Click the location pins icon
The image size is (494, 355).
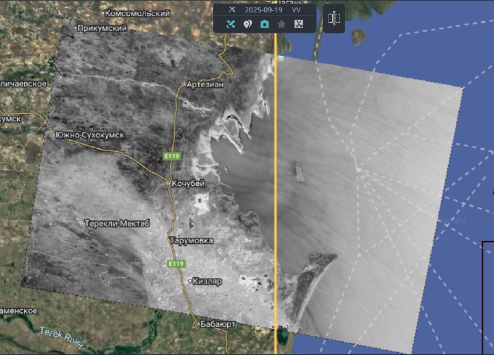point(248,24)
